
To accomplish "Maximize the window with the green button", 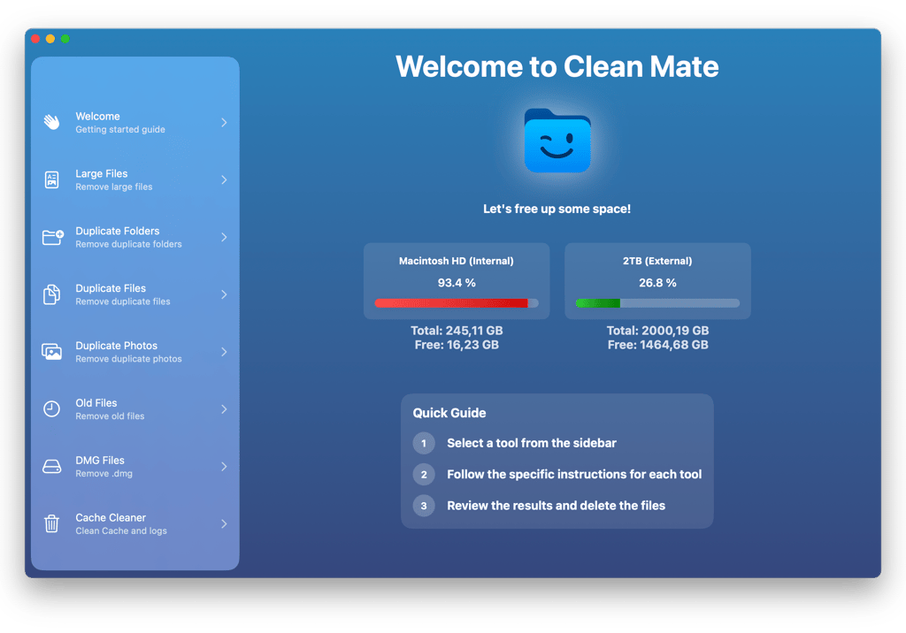I will 65,39.
